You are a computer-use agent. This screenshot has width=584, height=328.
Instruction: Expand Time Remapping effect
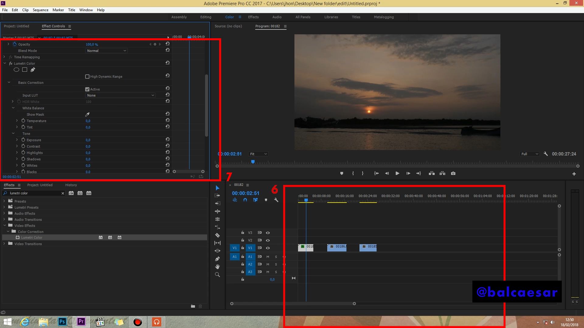(x=4, y=57)
